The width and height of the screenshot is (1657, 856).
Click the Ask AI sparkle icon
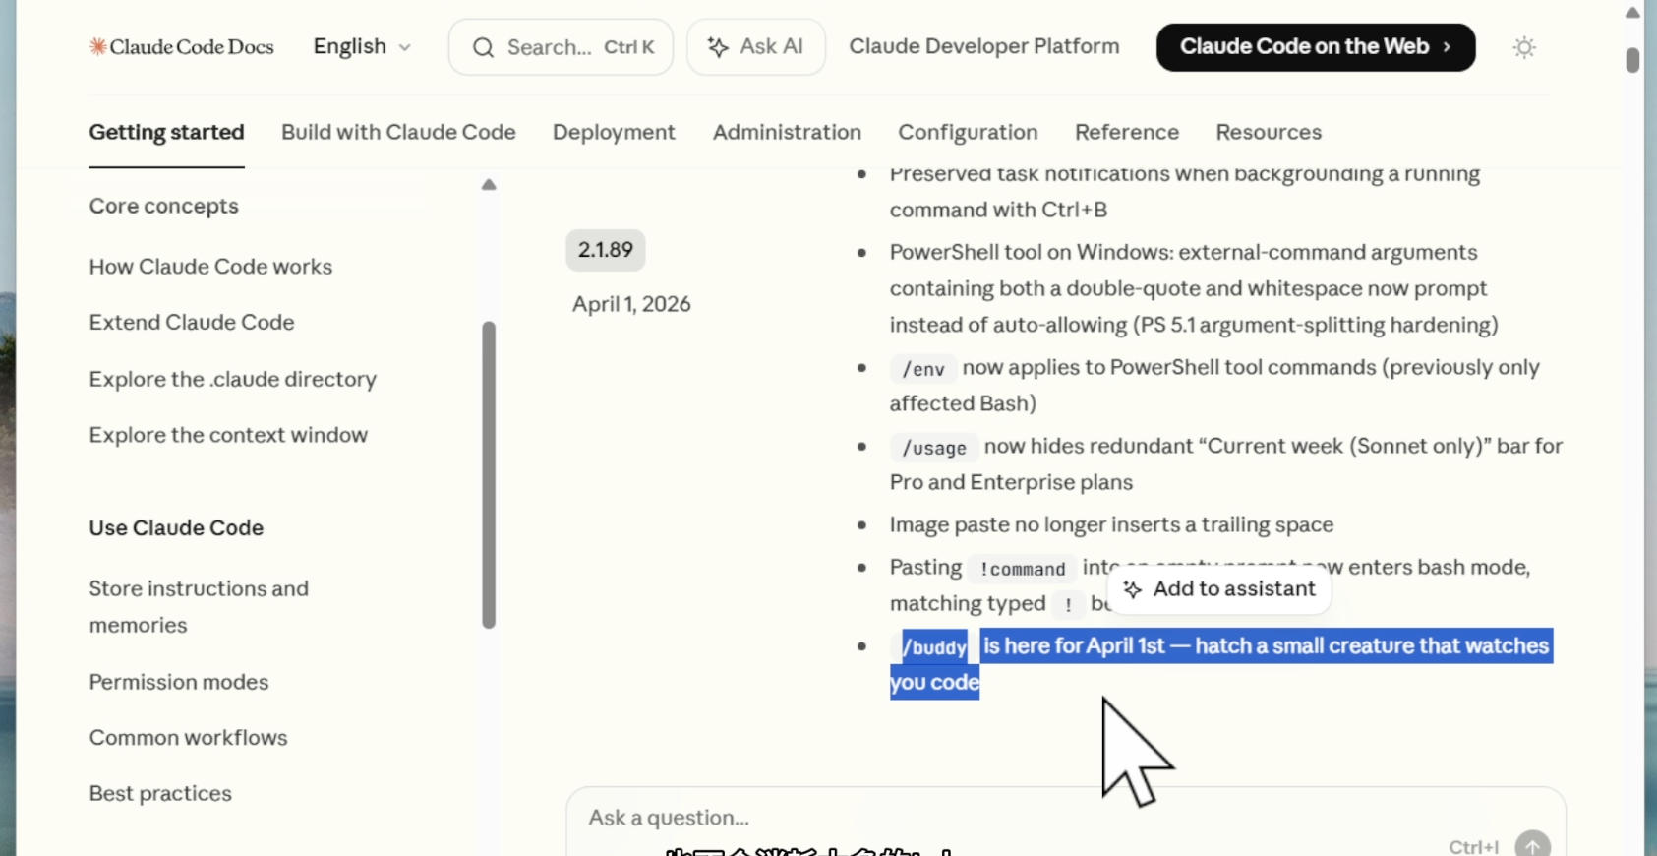[718, 47]
